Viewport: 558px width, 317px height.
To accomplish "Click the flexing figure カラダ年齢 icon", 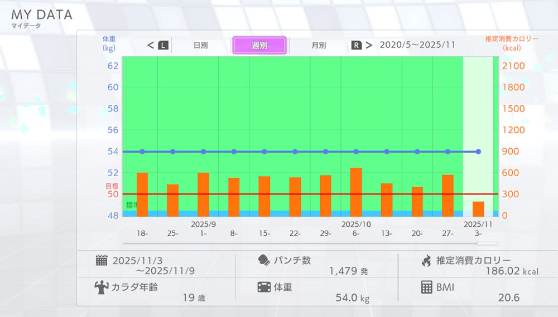I will (102, 287).
